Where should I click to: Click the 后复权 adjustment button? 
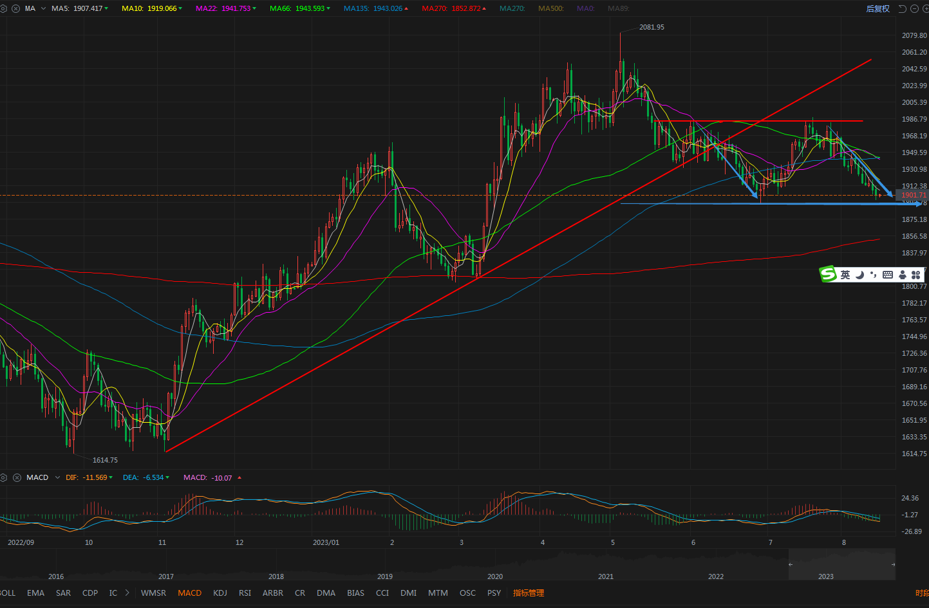(x=877, y=8)
